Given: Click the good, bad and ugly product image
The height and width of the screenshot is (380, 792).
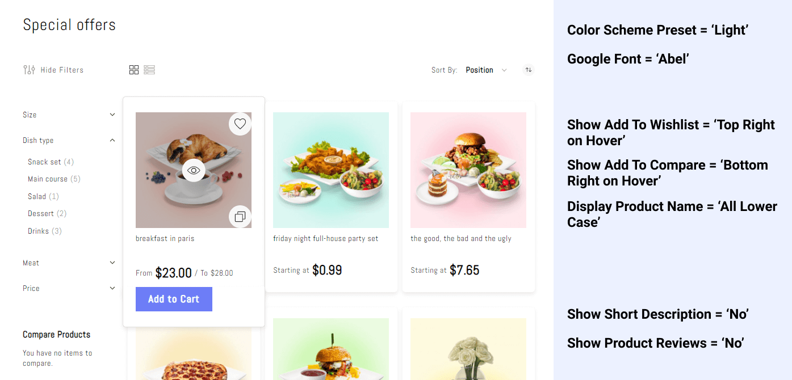Looking at the screenshot, I should (x=468, y=170).
